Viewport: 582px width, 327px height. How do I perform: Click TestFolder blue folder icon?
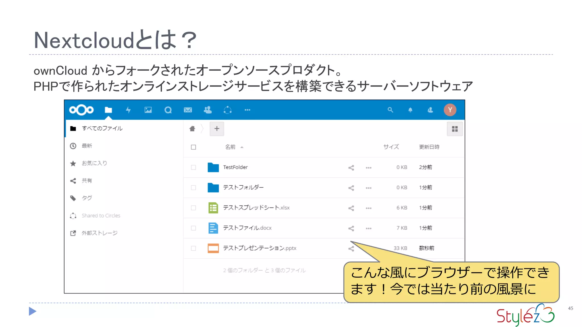213,167
